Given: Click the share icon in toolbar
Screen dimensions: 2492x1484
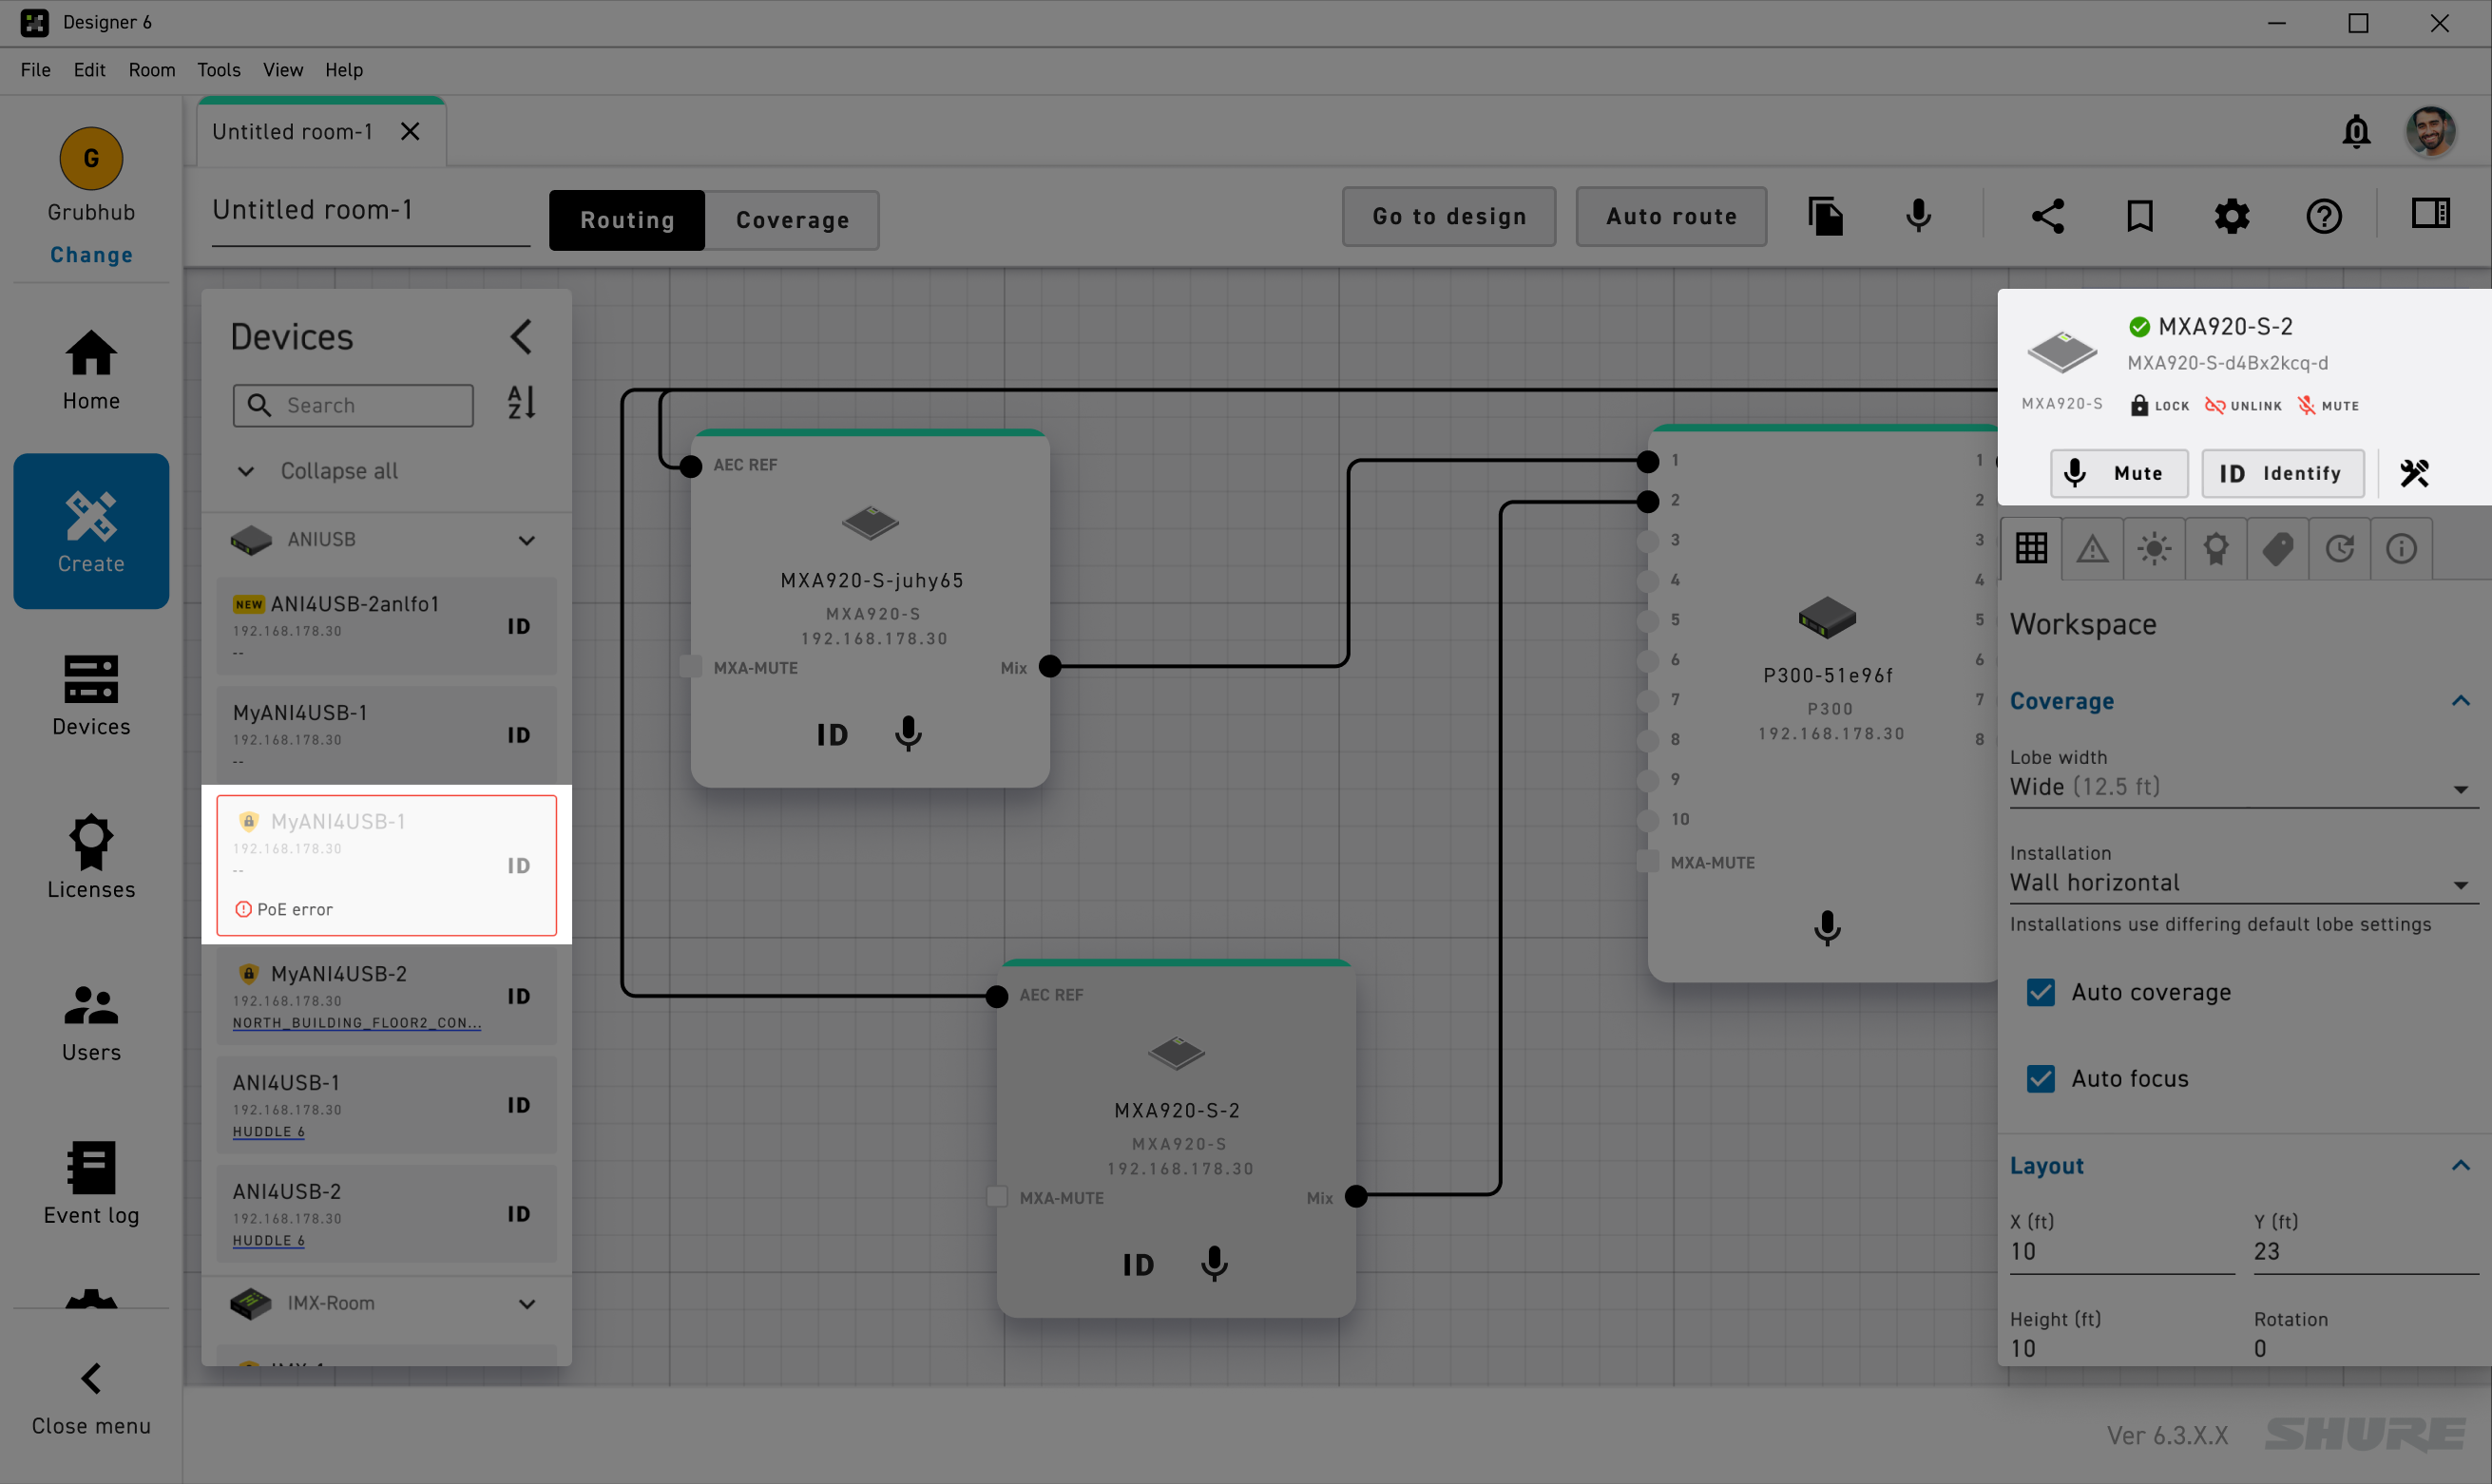Looking at the screenshot, I should (x=2048, y=216).
